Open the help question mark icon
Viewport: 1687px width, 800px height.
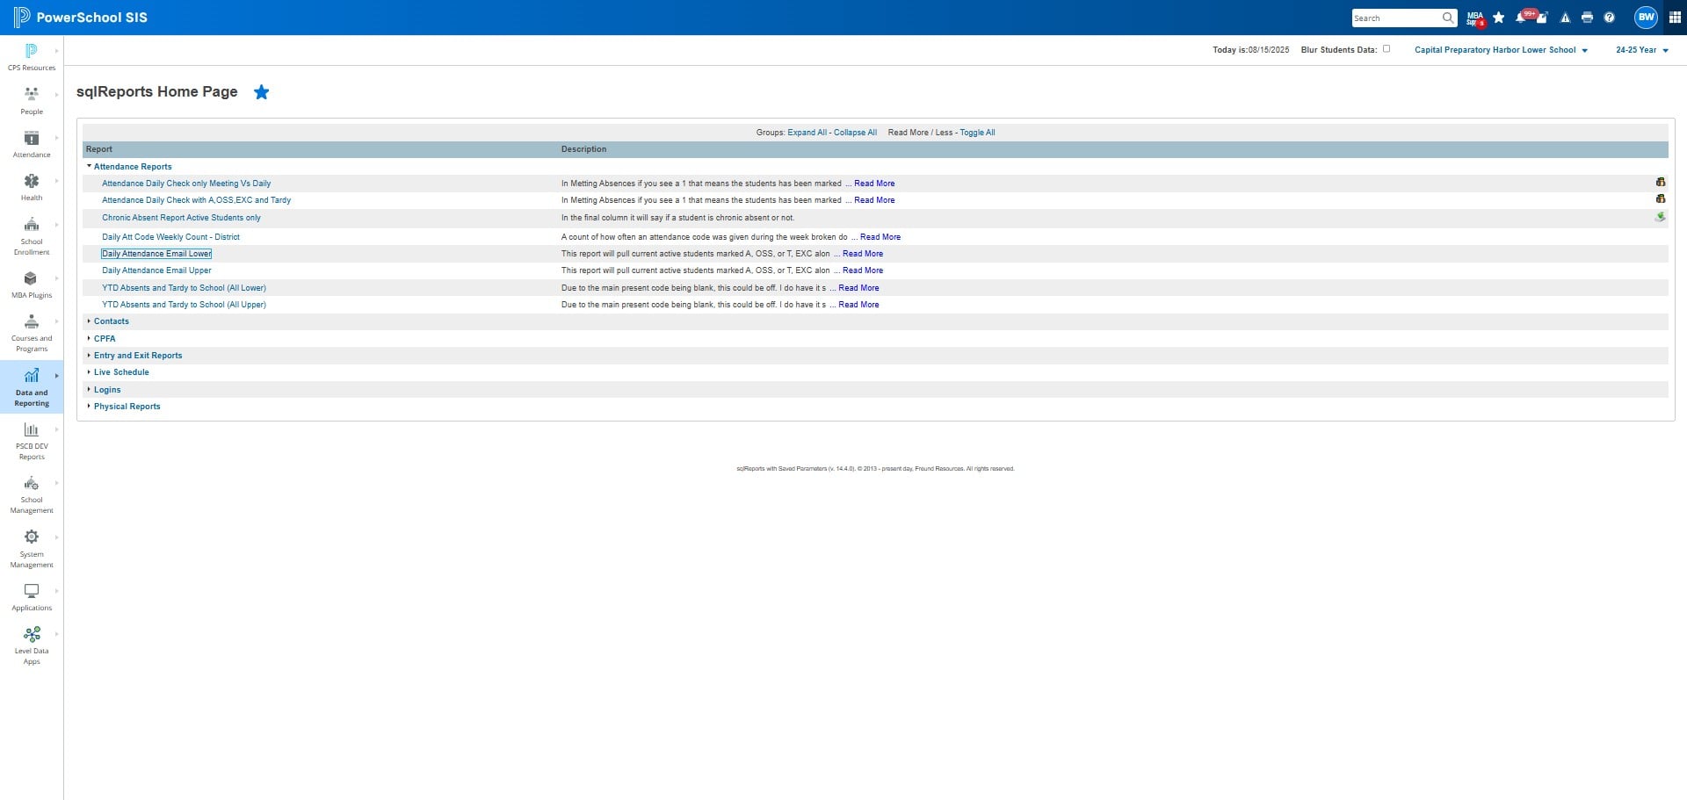pos(1609,18)
